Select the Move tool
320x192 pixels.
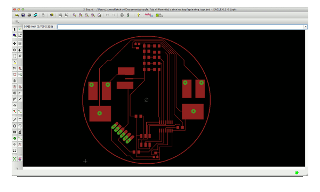tap(14, 43)
